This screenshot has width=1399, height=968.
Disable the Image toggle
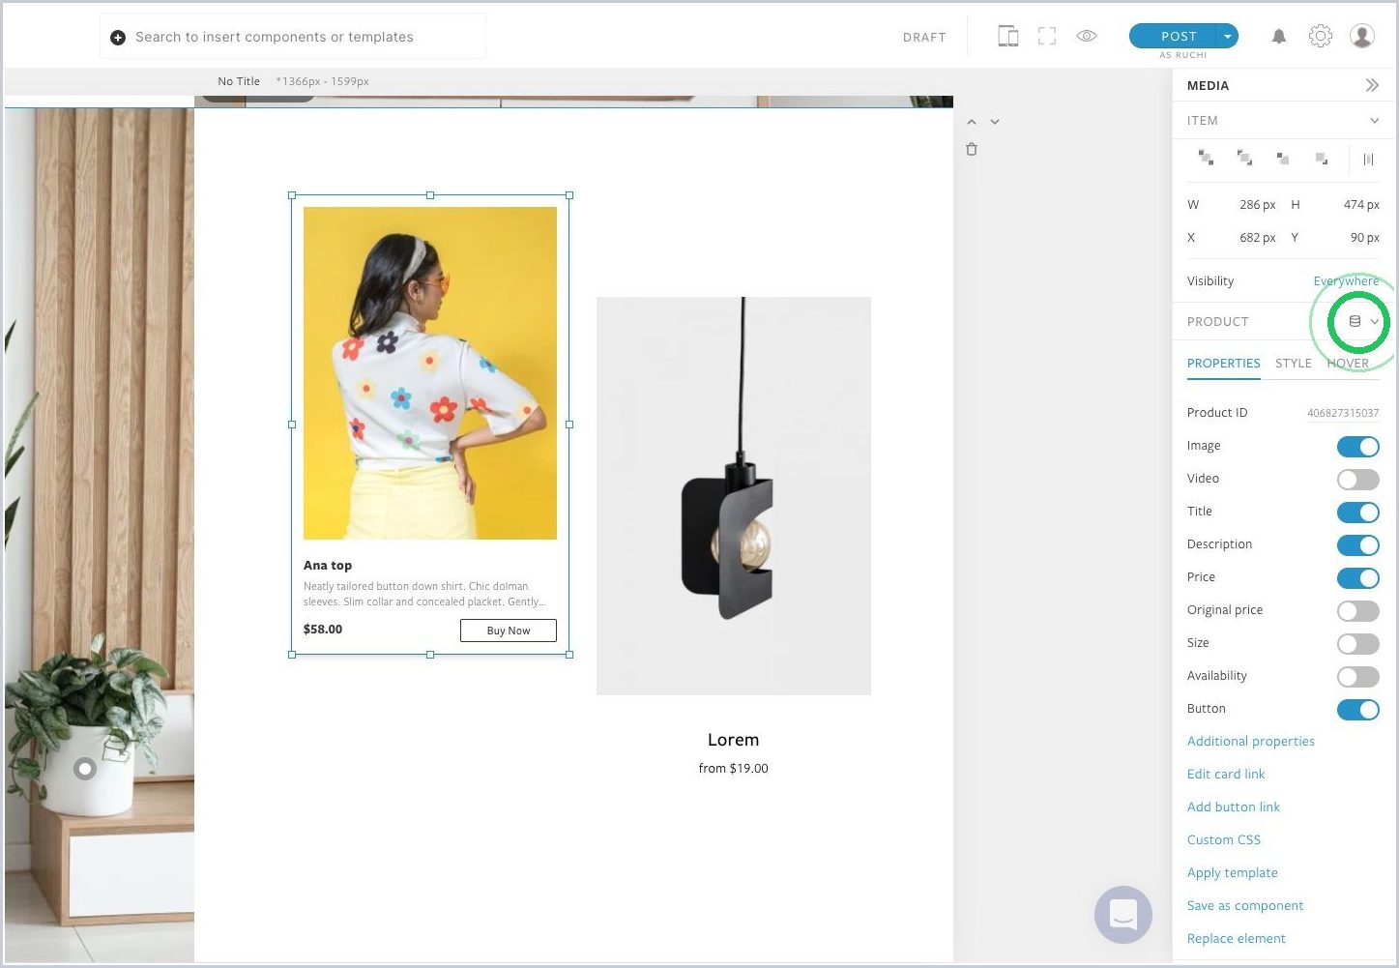pos(1358,446)
